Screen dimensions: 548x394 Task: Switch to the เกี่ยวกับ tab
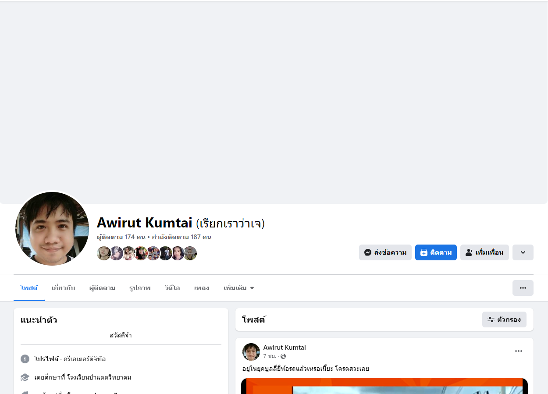coord(63,288)
